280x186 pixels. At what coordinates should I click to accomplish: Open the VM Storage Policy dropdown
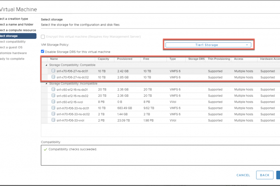208,45
